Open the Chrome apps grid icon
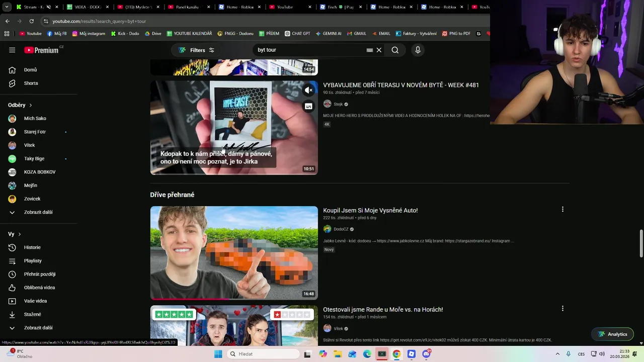The height and width of the screenshot is (362, 644). click(7, 34)
